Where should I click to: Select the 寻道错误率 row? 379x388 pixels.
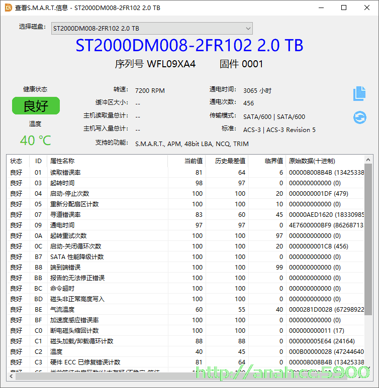click(185, 214)
